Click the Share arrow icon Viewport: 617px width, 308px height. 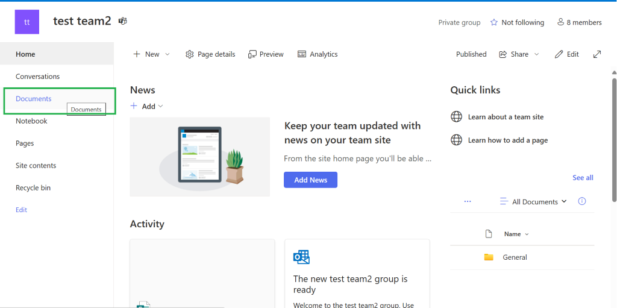pos(503,54)
